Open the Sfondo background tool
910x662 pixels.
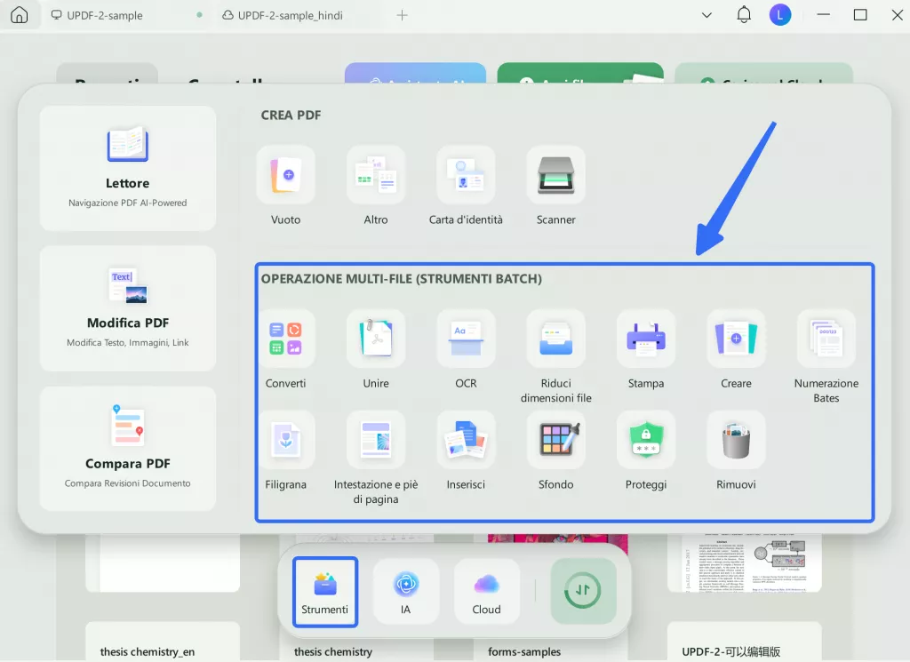pyautogui.click(x=556, y=451)
